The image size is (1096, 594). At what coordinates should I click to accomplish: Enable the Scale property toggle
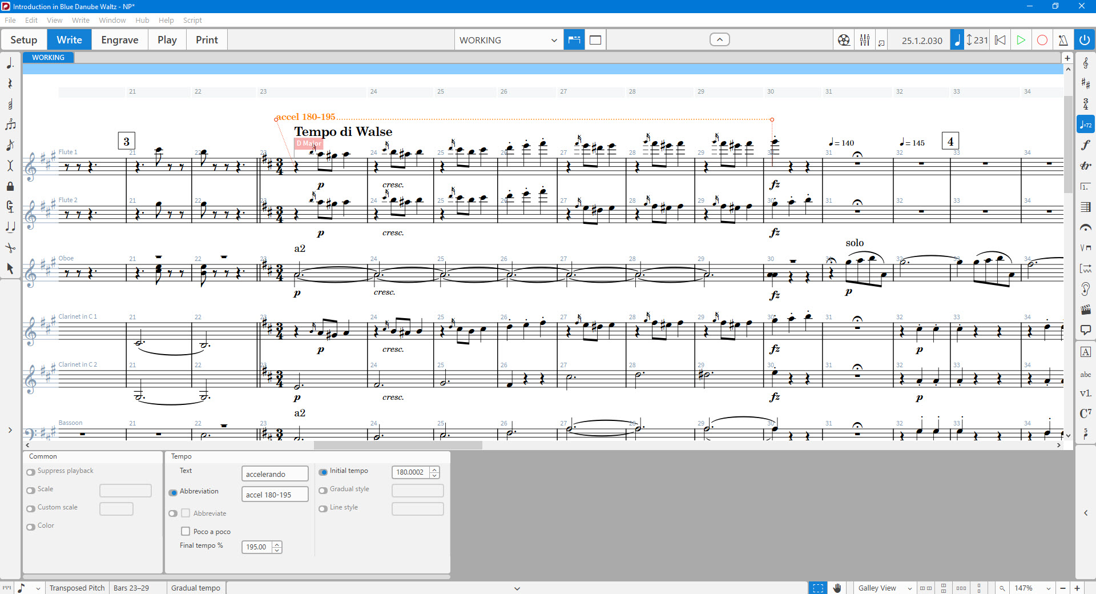point(31,490)
